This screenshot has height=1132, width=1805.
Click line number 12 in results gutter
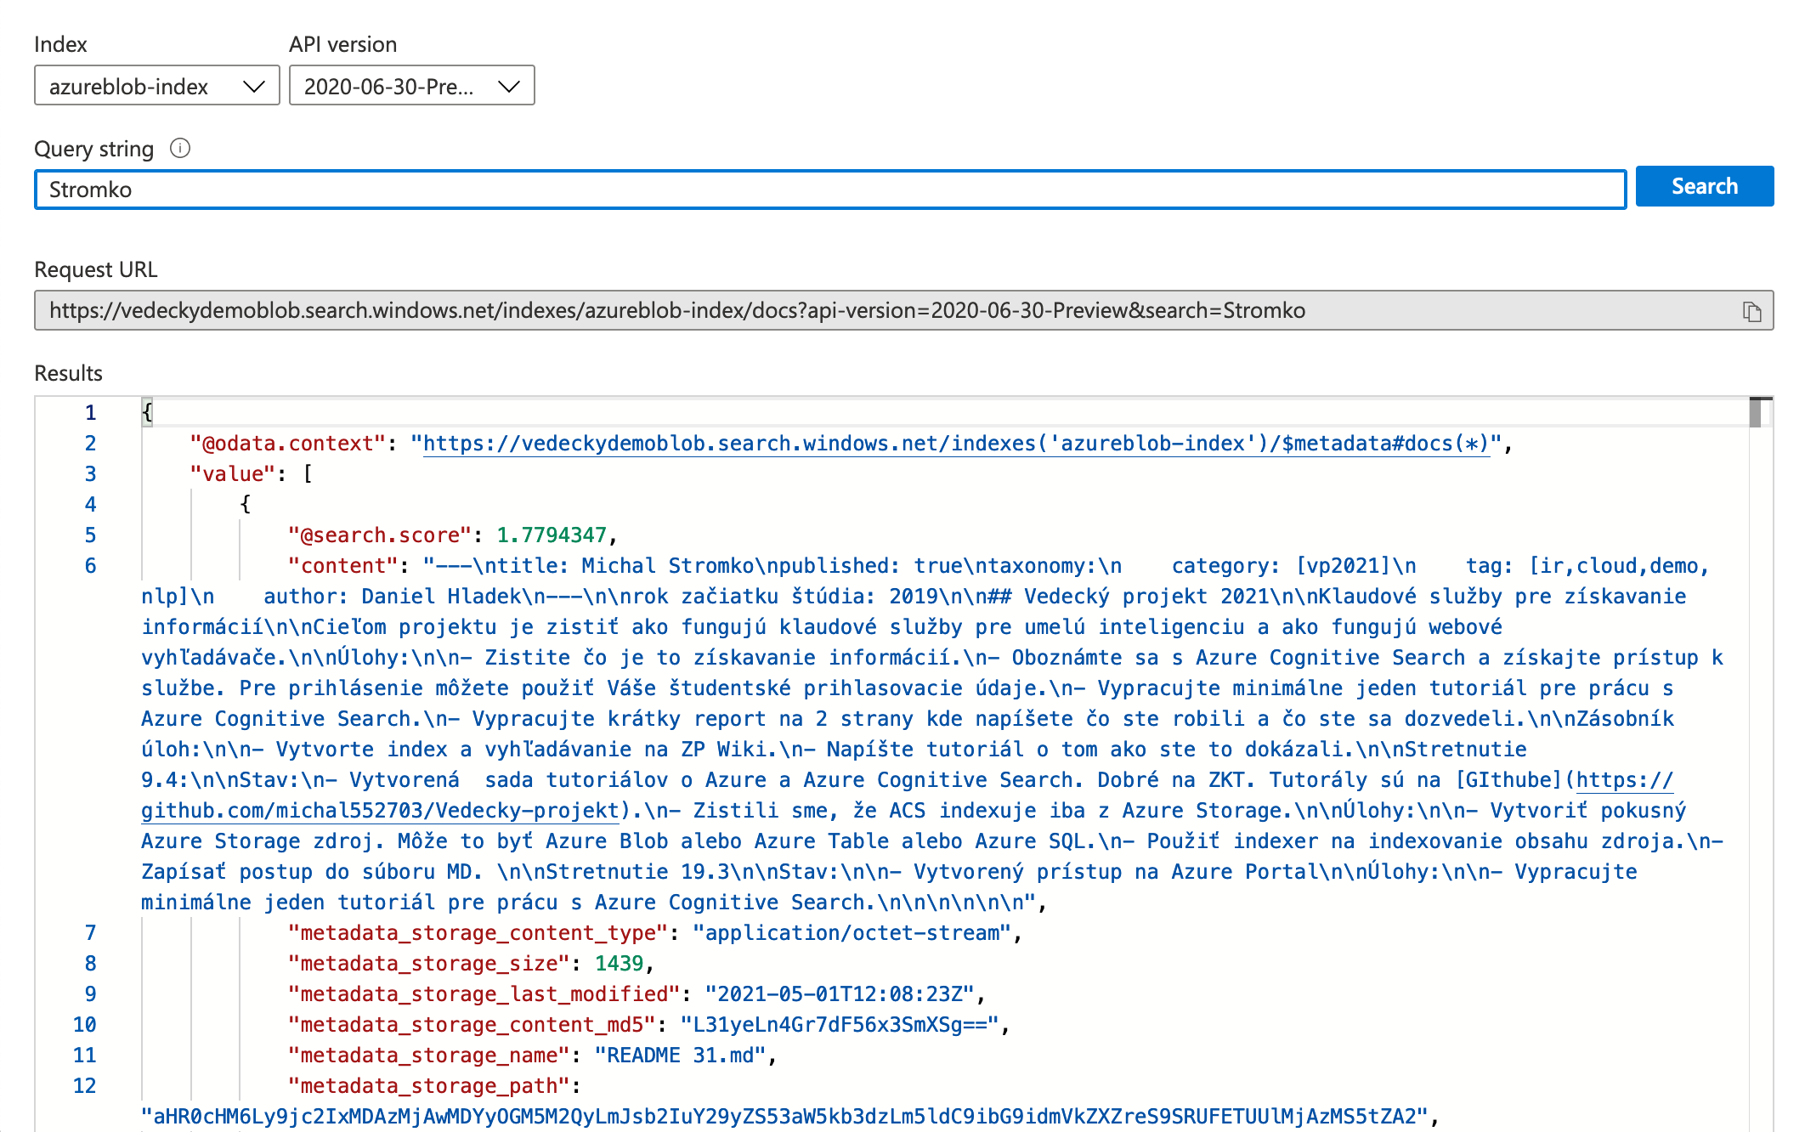click(84, 1086)
